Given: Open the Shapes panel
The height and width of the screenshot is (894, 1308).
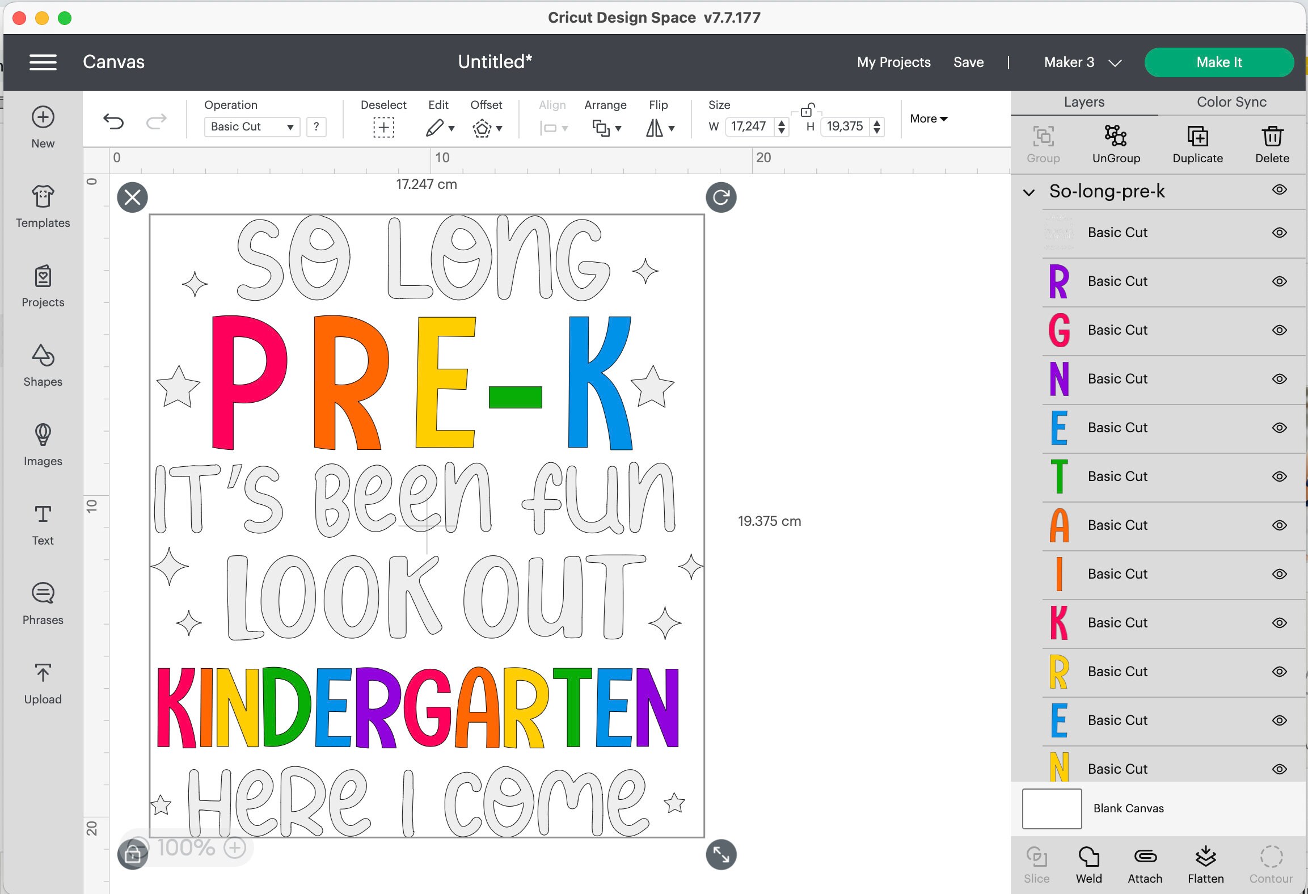Looking at the screenshot, I should [x=43, y=366].
